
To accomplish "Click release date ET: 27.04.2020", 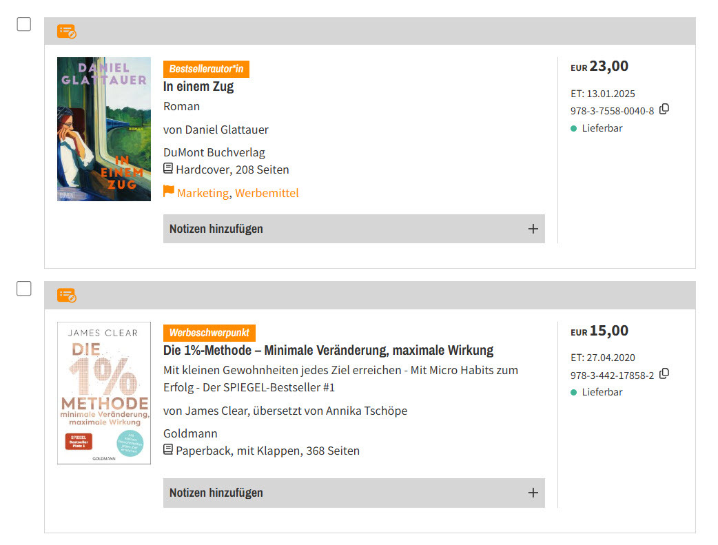I will (x=603, y=358).
